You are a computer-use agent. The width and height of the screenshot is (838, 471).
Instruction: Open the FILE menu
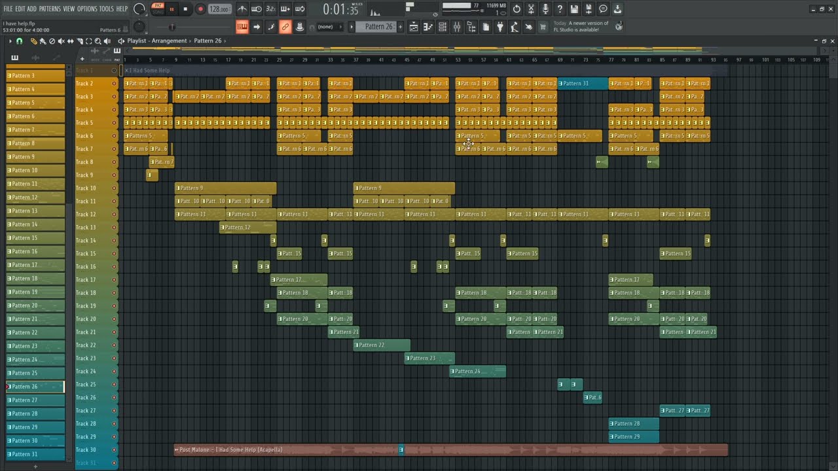(x=9, y=9)
